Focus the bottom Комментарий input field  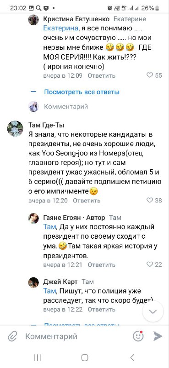(77, 336)
